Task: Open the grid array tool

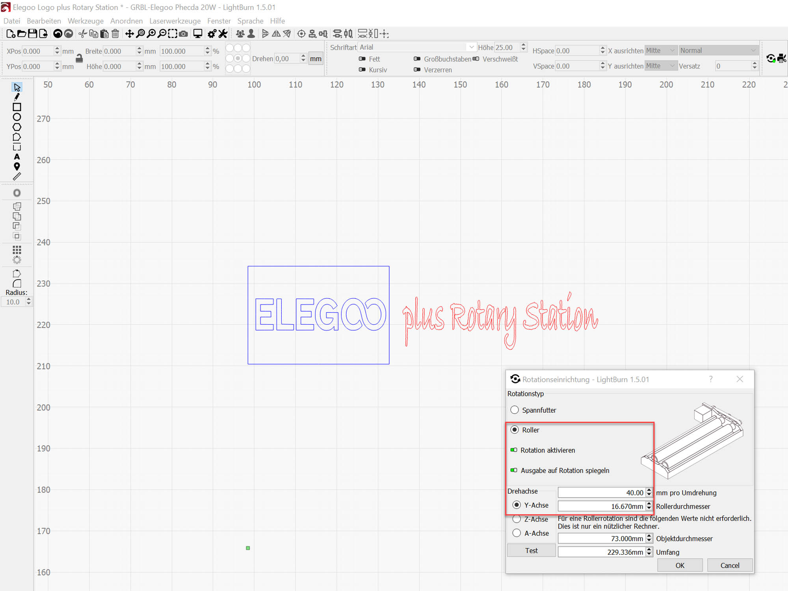Action: click(x=17, y=250)
